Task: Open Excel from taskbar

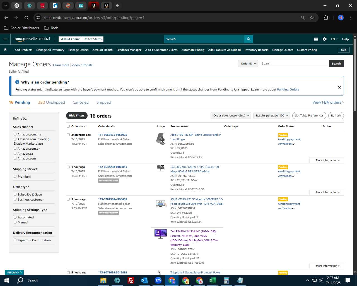Action: point(213,280)
